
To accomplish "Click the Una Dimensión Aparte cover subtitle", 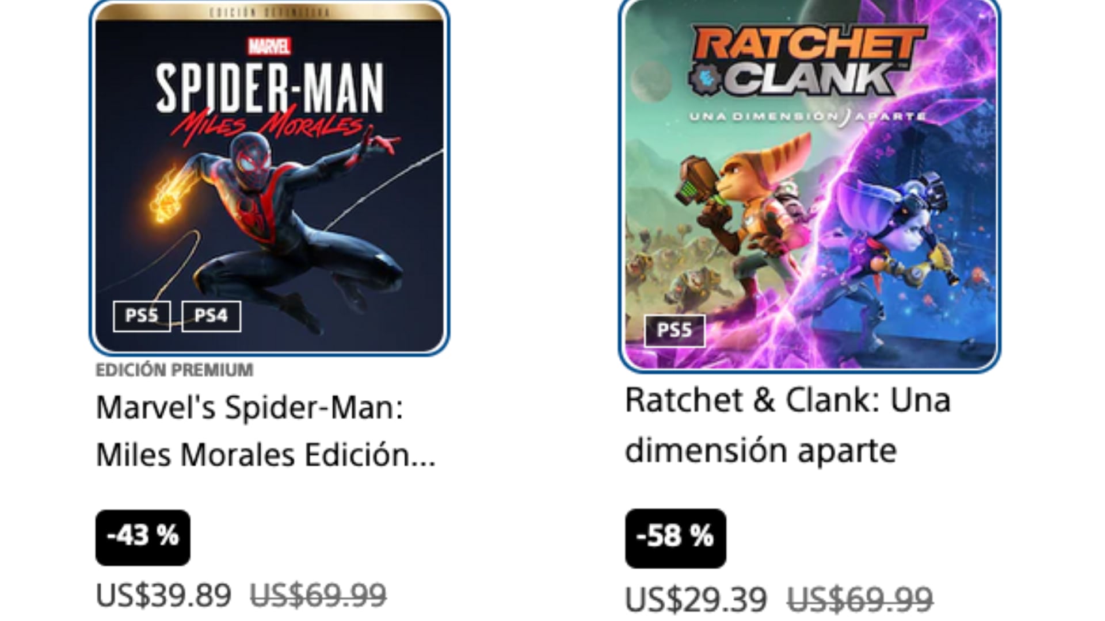I will [x=807, y=117].
